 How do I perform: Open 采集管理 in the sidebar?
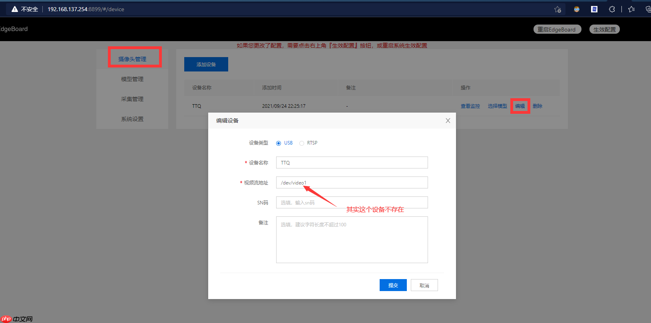click(x=132, y=99)
